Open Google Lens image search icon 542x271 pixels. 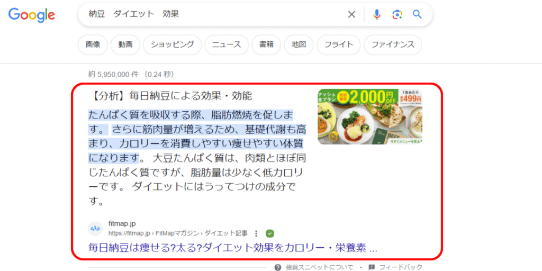coord(397,14)
